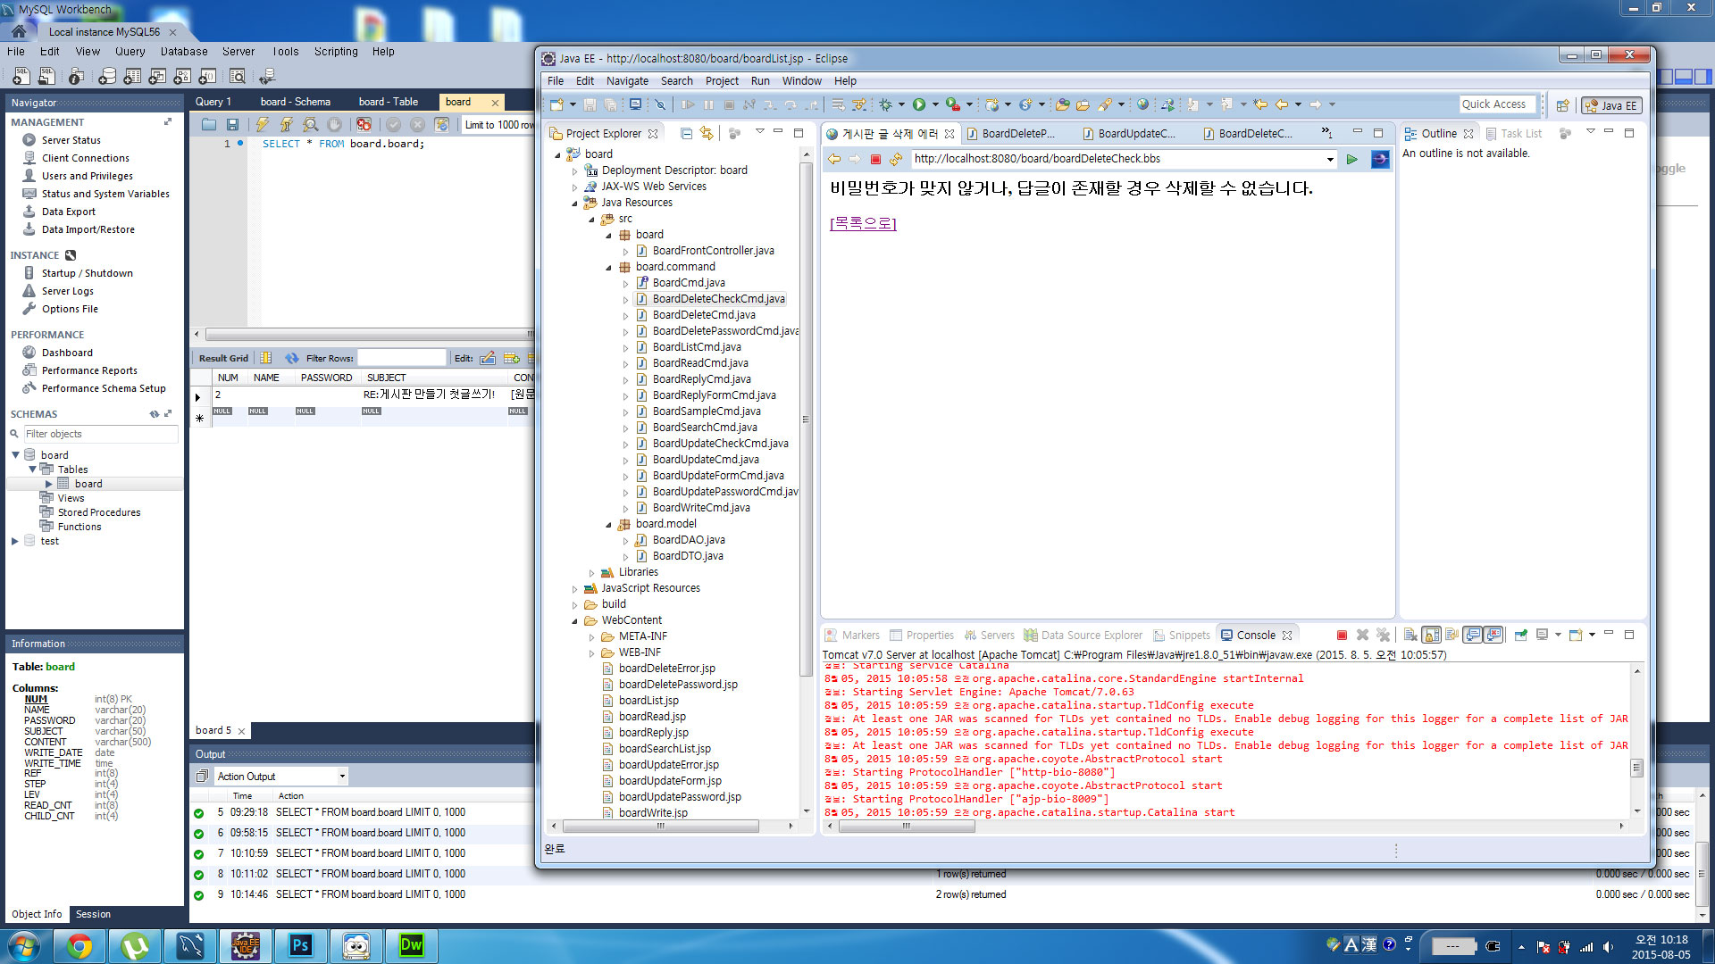Toggle skip all breakpoints in Eclipse toolbar
The image size is (1715, 964).
(x=659, y=104)
